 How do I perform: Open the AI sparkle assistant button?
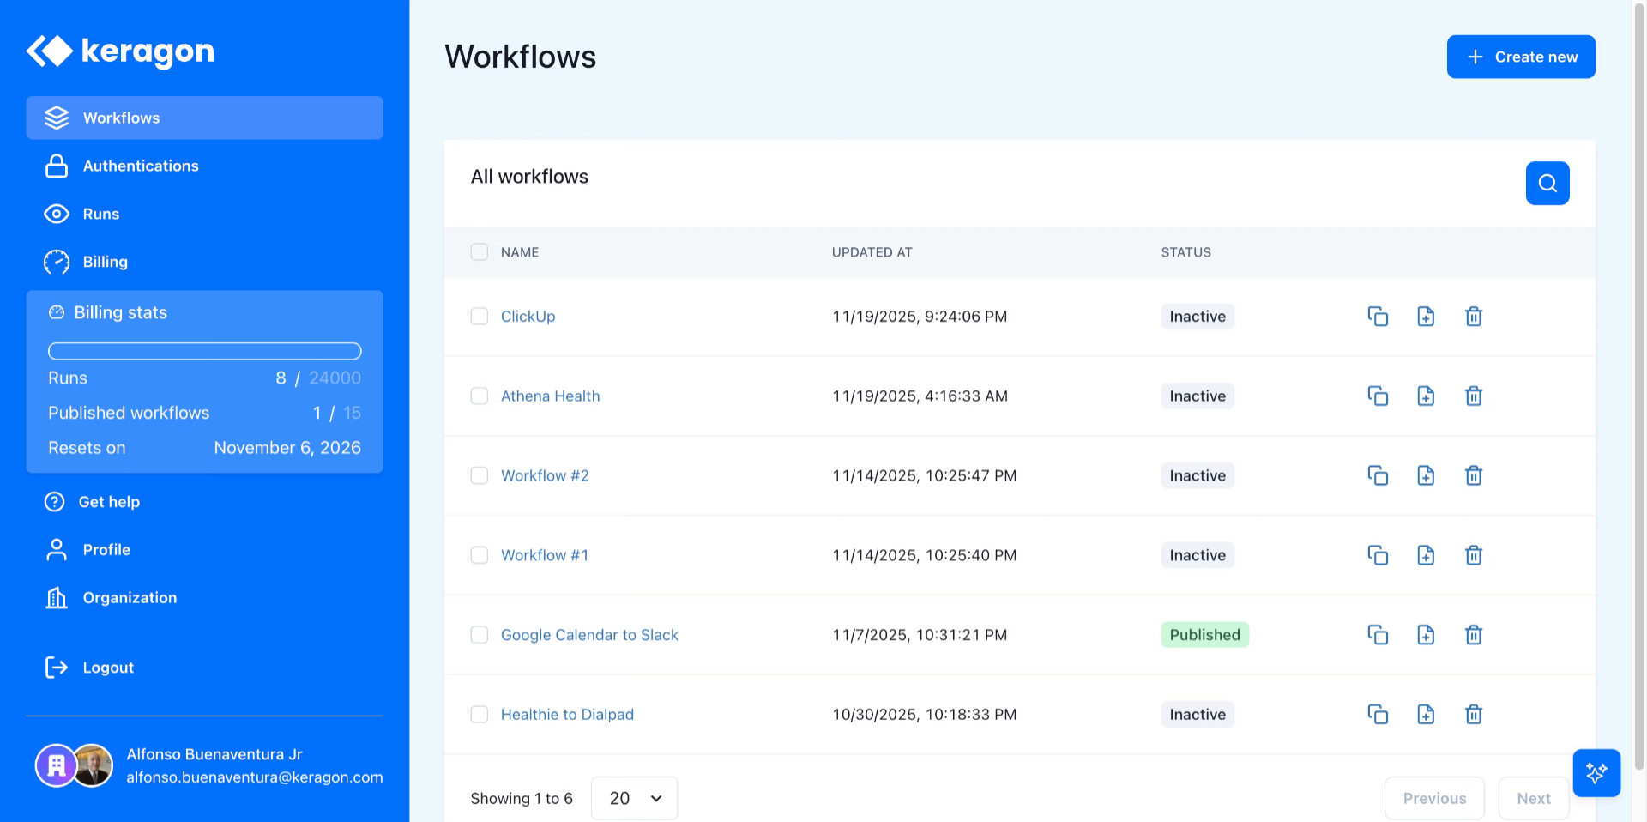tap(1596, 772)
